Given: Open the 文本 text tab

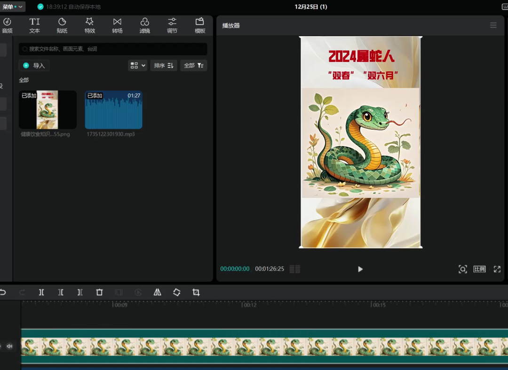Looking at the screenshot, I should pyautogui.click(x=35, y=25).
